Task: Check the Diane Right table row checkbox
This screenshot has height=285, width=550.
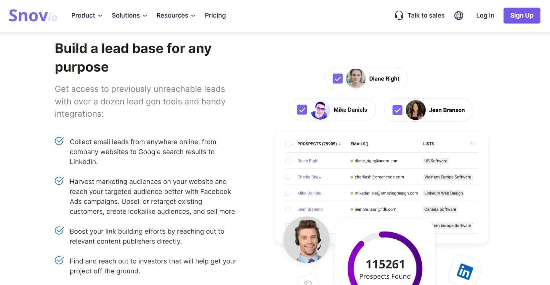Action: click(288, 161)
